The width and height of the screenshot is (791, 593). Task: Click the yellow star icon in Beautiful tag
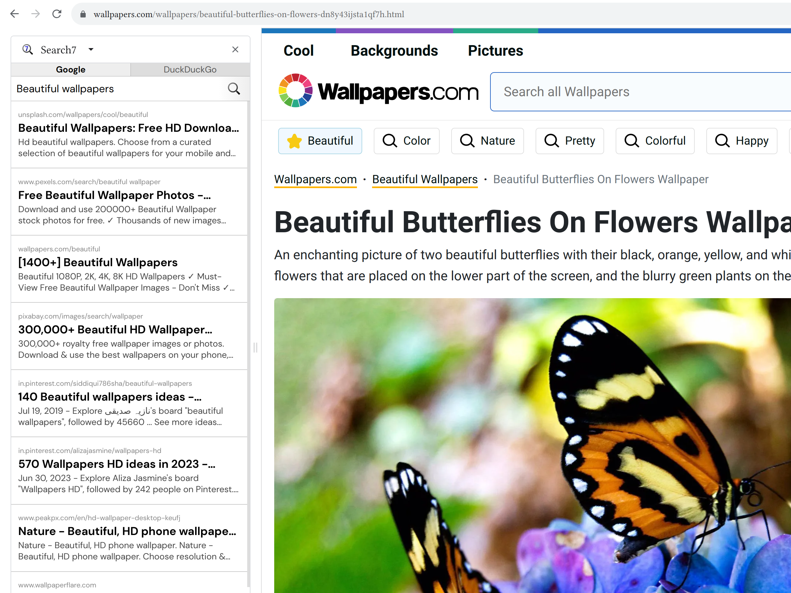(294, 141)
